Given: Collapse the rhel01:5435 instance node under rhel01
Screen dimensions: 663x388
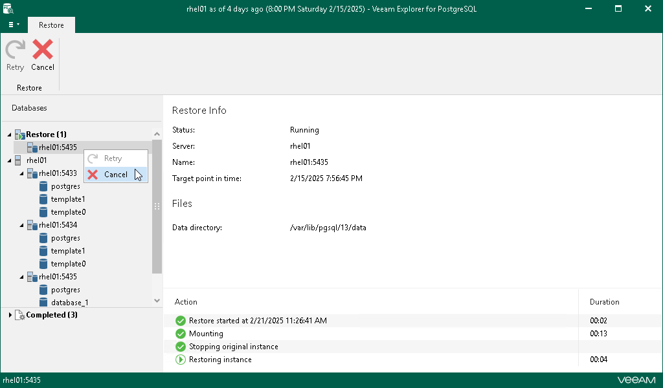Looking at the screenshot, I should [21, 277].
